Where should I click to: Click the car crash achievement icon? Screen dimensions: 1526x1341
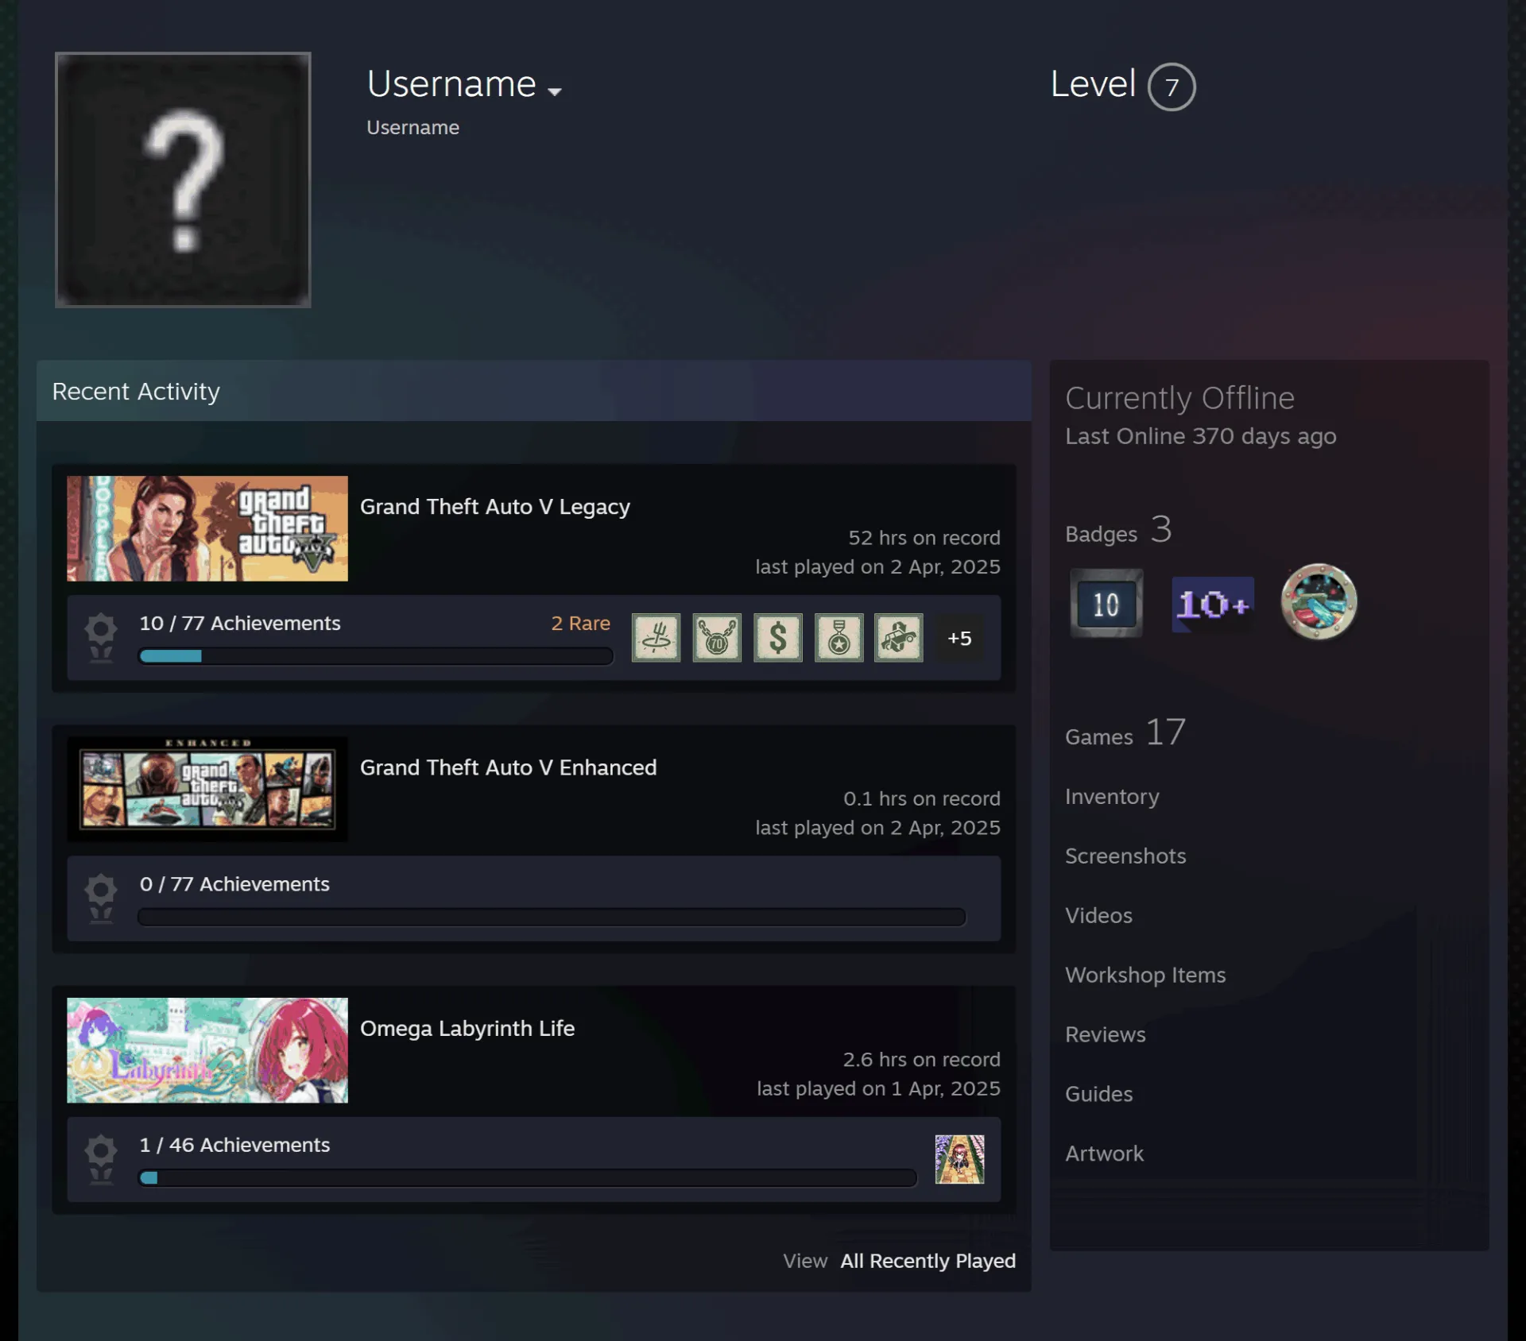(899, 637)
